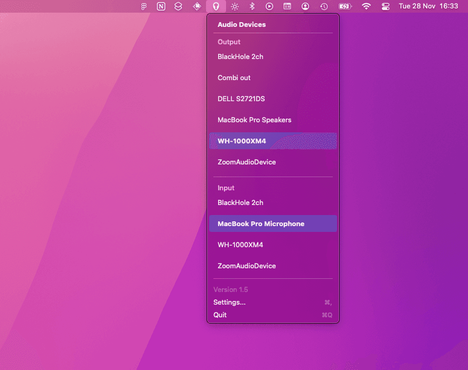
Task: Open Settings... from the audio menu
Action: (x=273, y=303)
